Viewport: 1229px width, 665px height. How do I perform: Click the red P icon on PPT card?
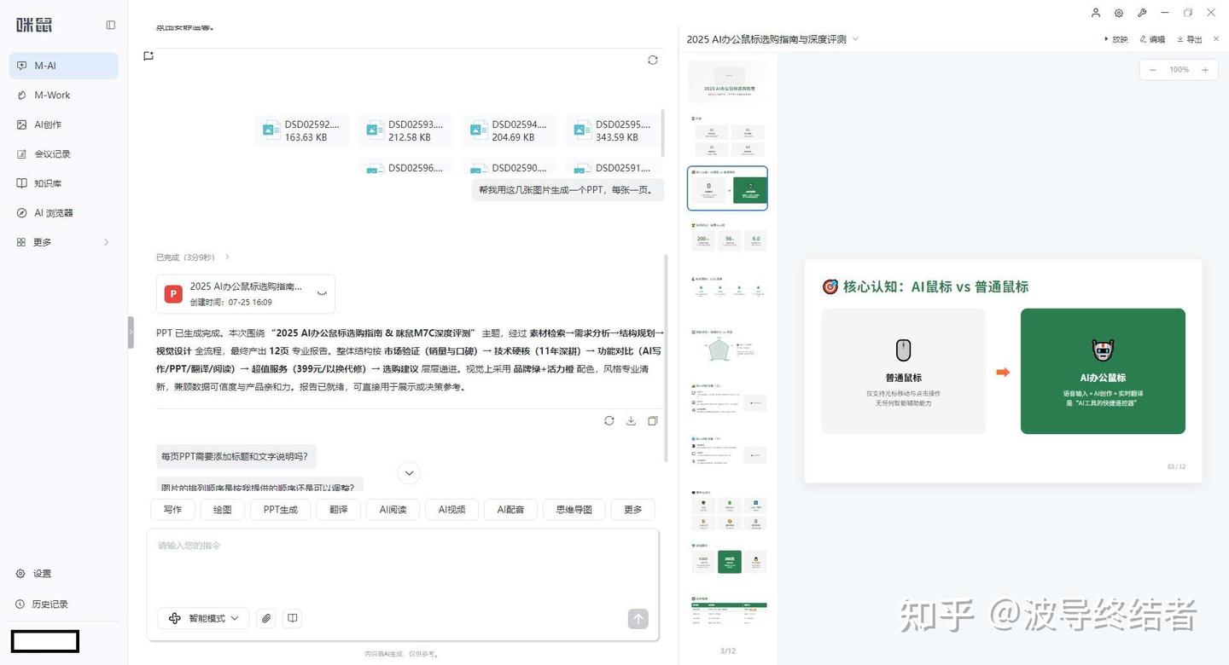tap(173, 294)
